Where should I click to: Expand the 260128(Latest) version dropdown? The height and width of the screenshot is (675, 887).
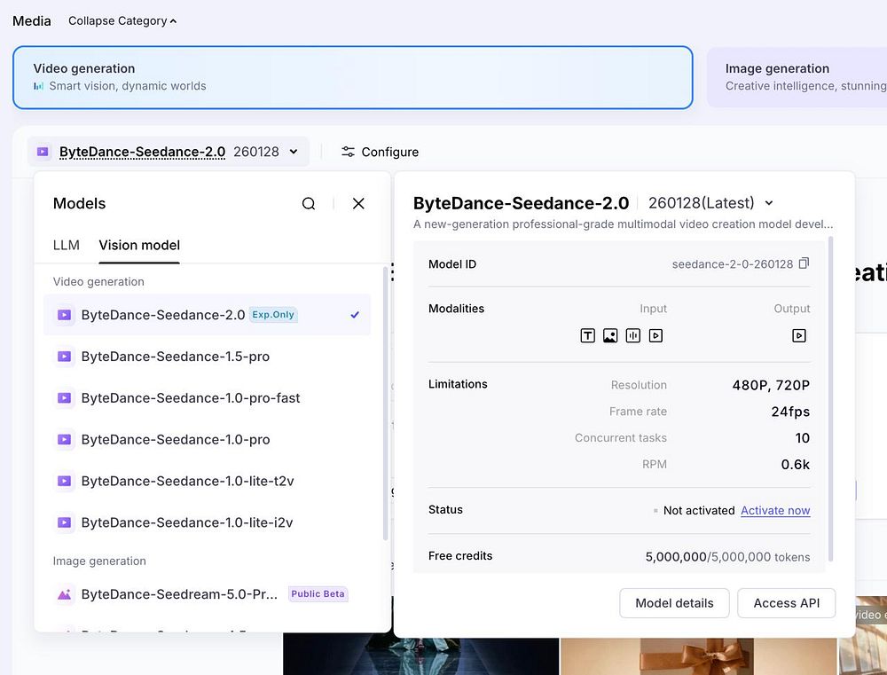pos(710,202)
